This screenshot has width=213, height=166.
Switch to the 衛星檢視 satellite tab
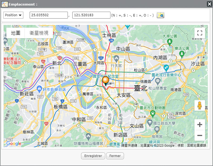coord(39,33)
